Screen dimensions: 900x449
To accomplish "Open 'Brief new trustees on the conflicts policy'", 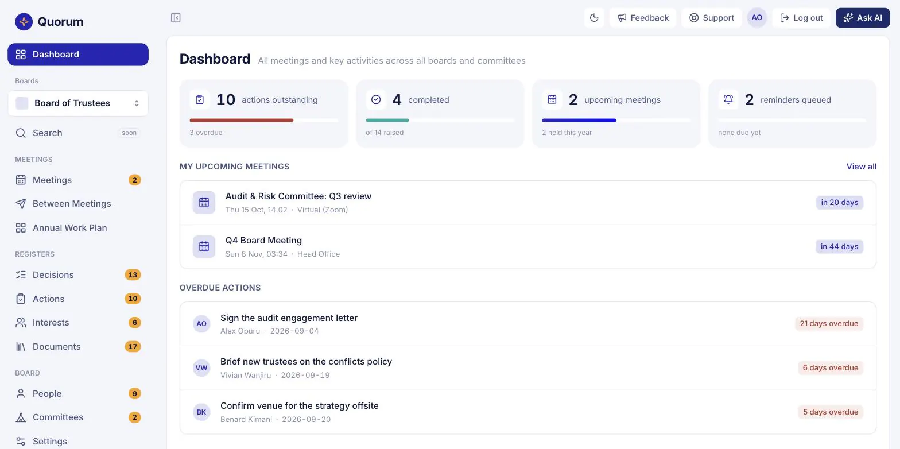I will tap(528, 368).
